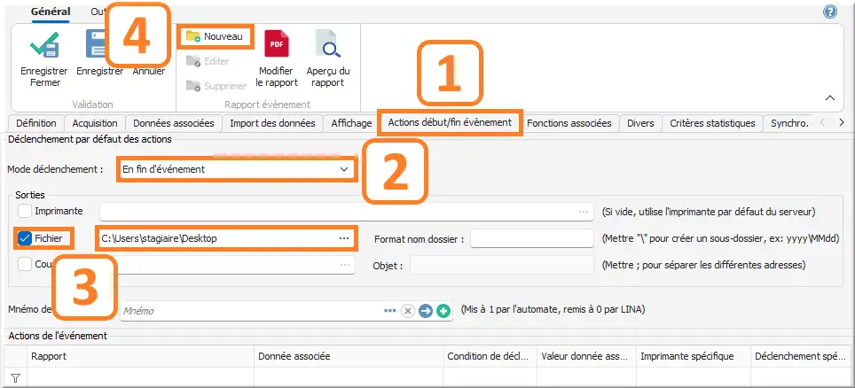The height and width of the screenshot is (388, 855).
Task: Enable the Imprimante checkbox
Action: point(25,211)
